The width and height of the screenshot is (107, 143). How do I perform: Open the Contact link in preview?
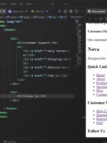tap(102, 94)
